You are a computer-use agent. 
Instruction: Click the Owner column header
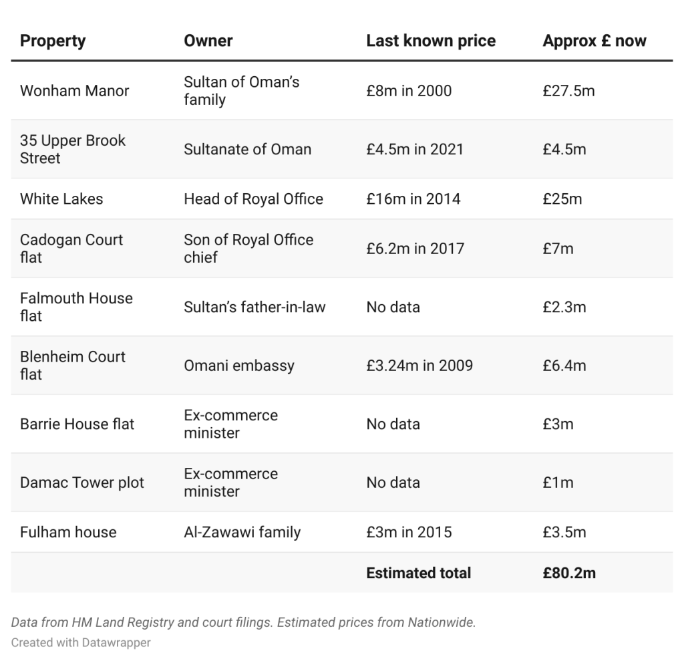(208, 41)
